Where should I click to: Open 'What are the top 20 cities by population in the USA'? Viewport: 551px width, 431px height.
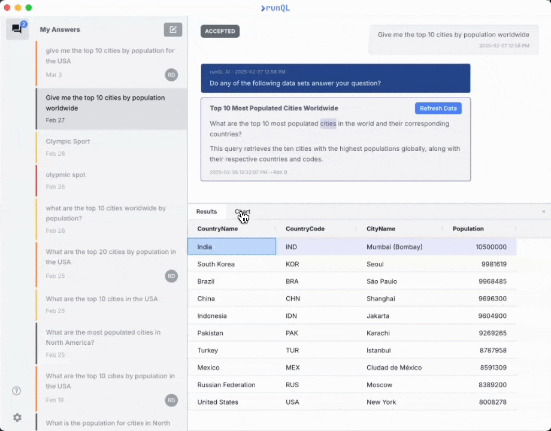point(111,264)
